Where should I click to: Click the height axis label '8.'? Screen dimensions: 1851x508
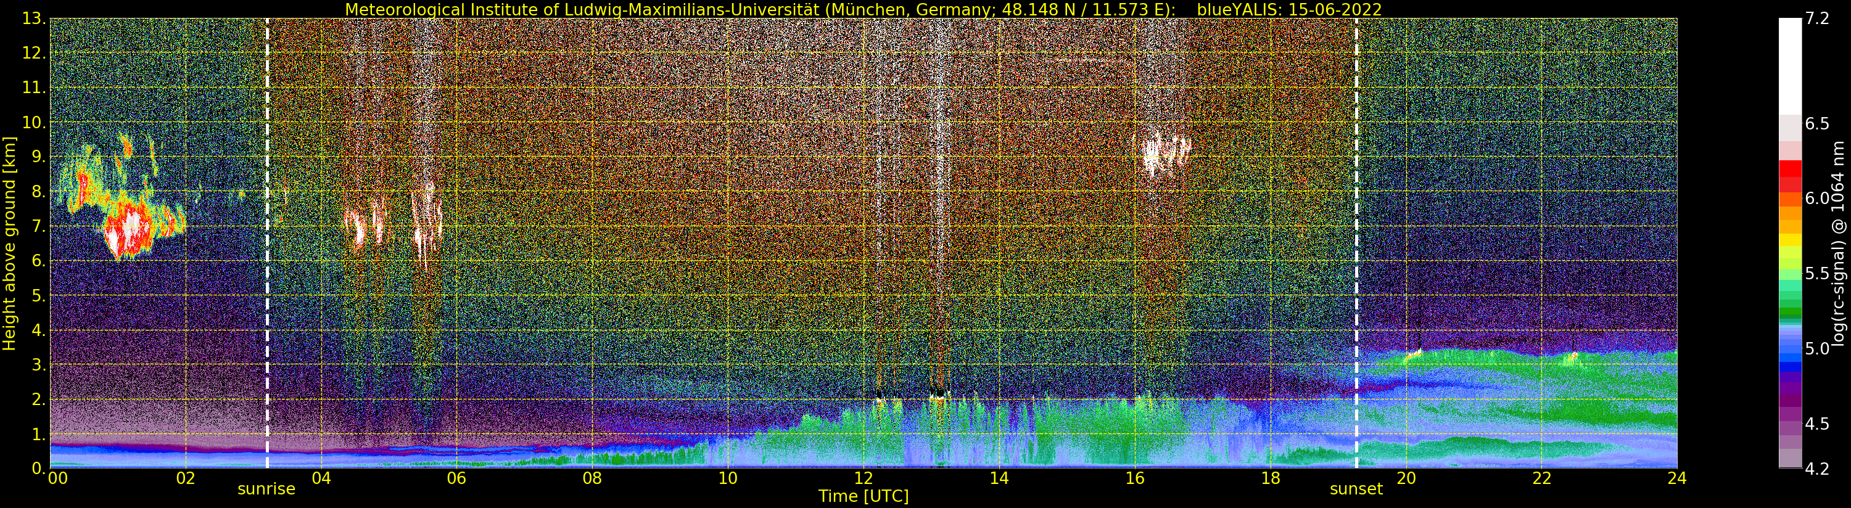click(x=39, y=192)
